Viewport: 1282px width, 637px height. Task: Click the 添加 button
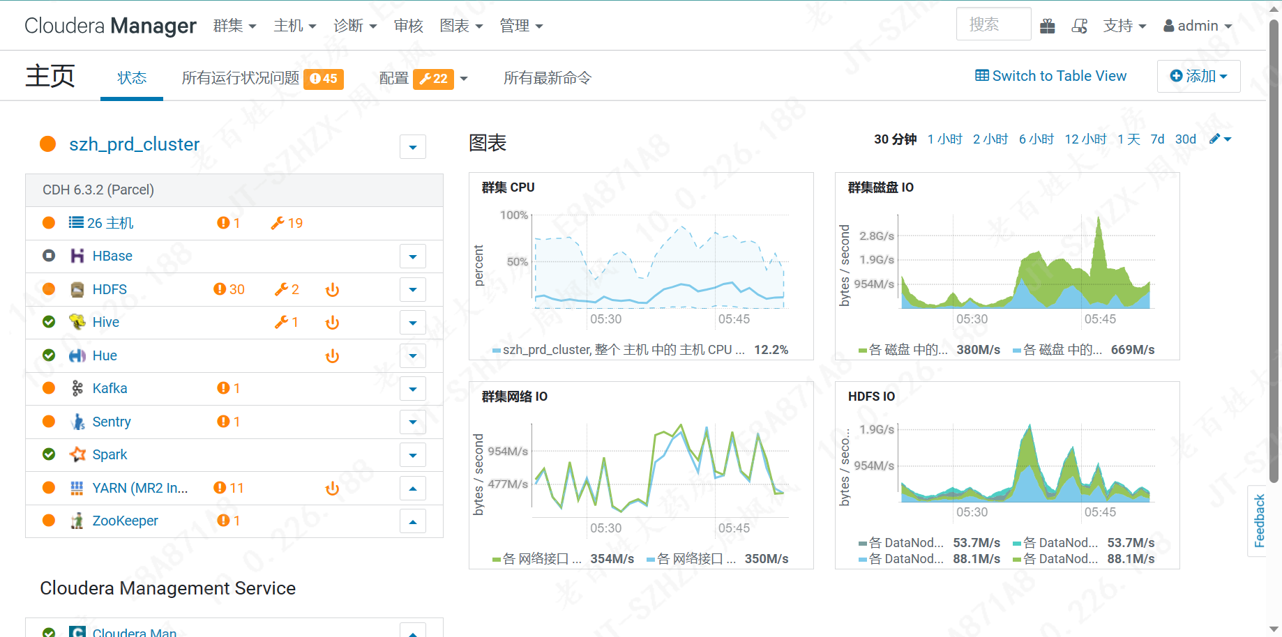tap(1198, 76)
